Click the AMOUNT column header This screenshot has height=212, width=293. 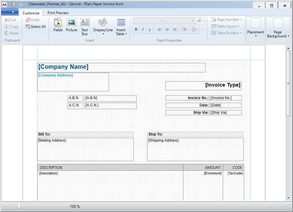pos(203,167)
